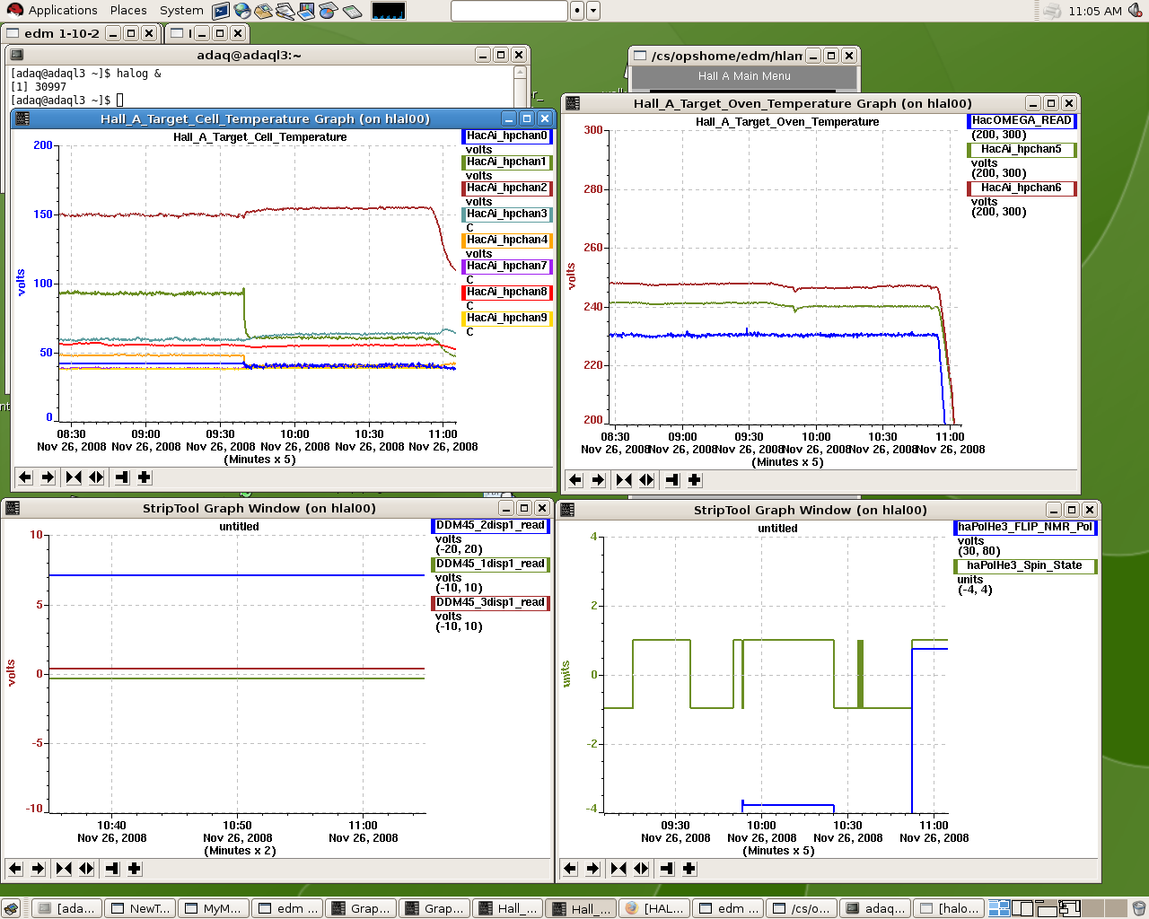Viewport: 1149px width, 919px height.
Task: Switch to first workspace in the pager
Action: pos(998,908)
